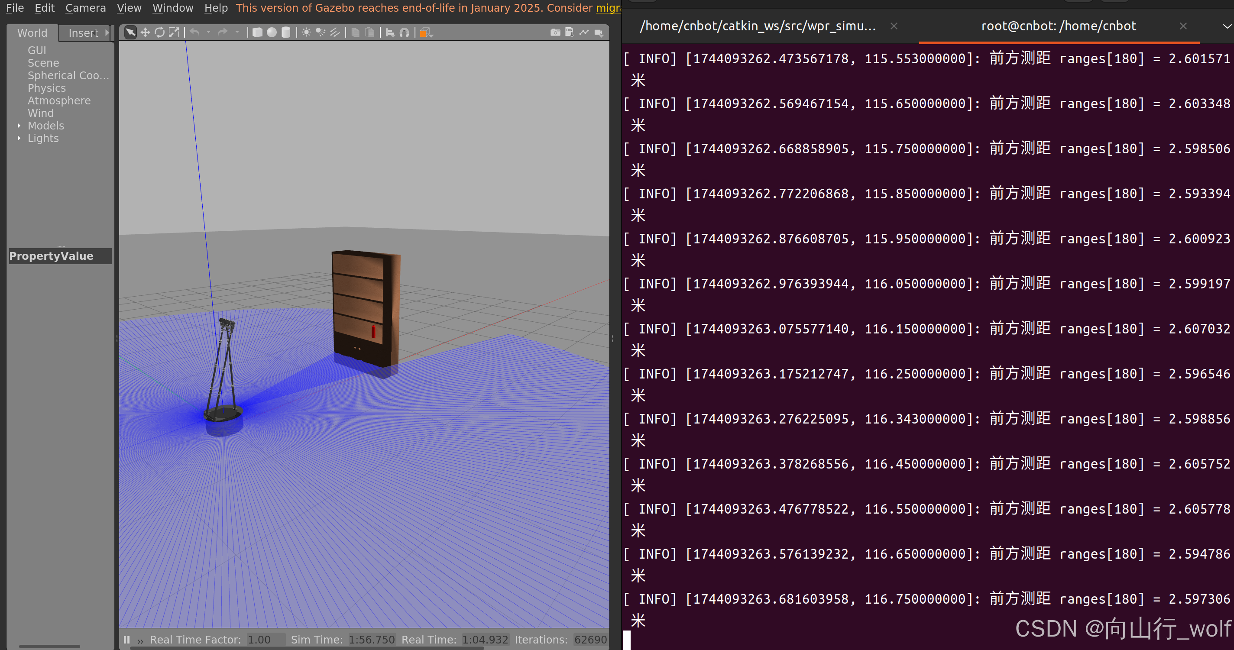Activate the rotate mode tool
Image resolution: width=1234 pixels, height=650 pixels.
pos(159,32)
